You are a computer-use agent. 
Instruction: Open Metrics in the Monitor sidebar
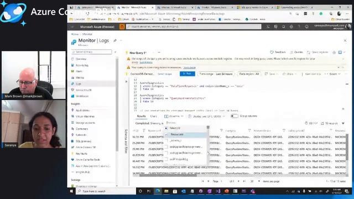click(80, 77)
